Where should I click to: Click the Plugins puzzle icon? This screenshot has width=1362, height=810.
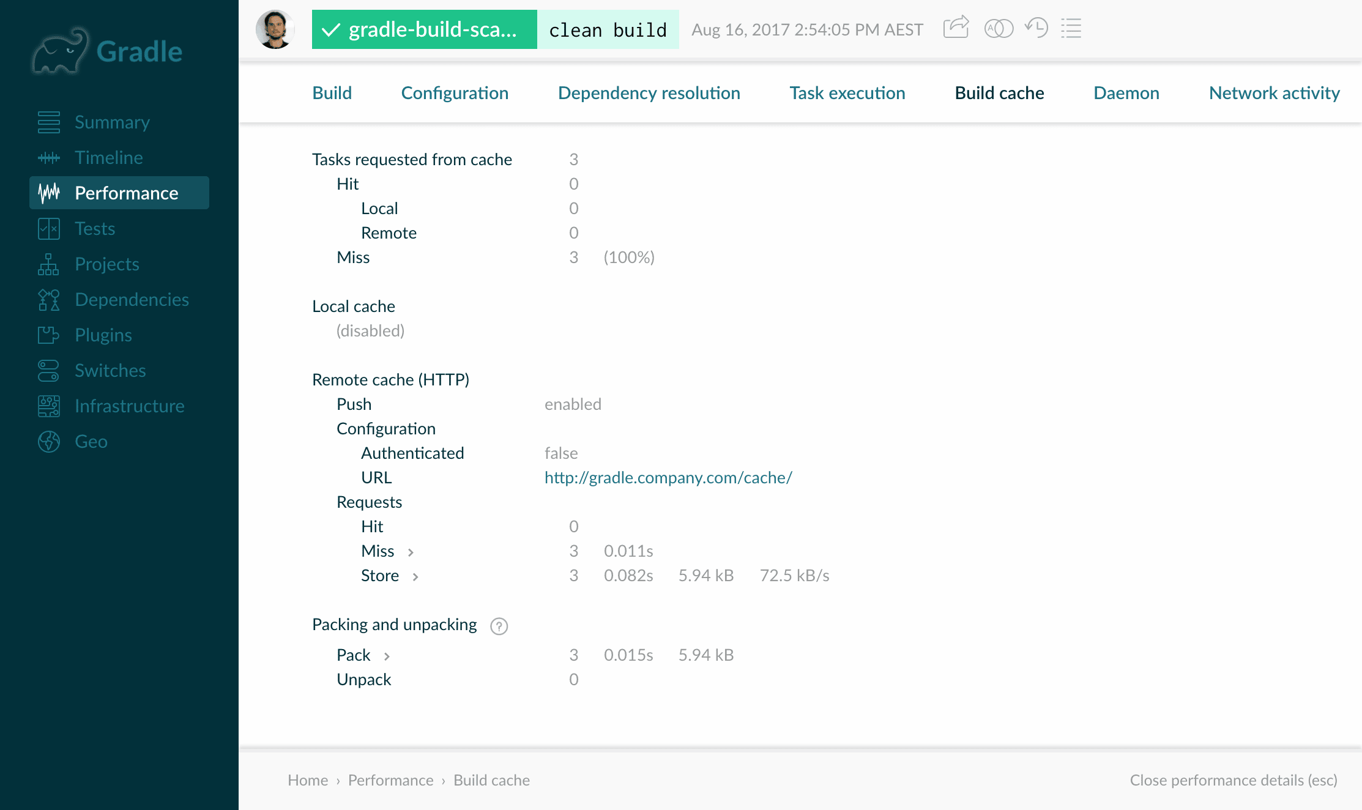pyautogui.click(x=49, y=335)
